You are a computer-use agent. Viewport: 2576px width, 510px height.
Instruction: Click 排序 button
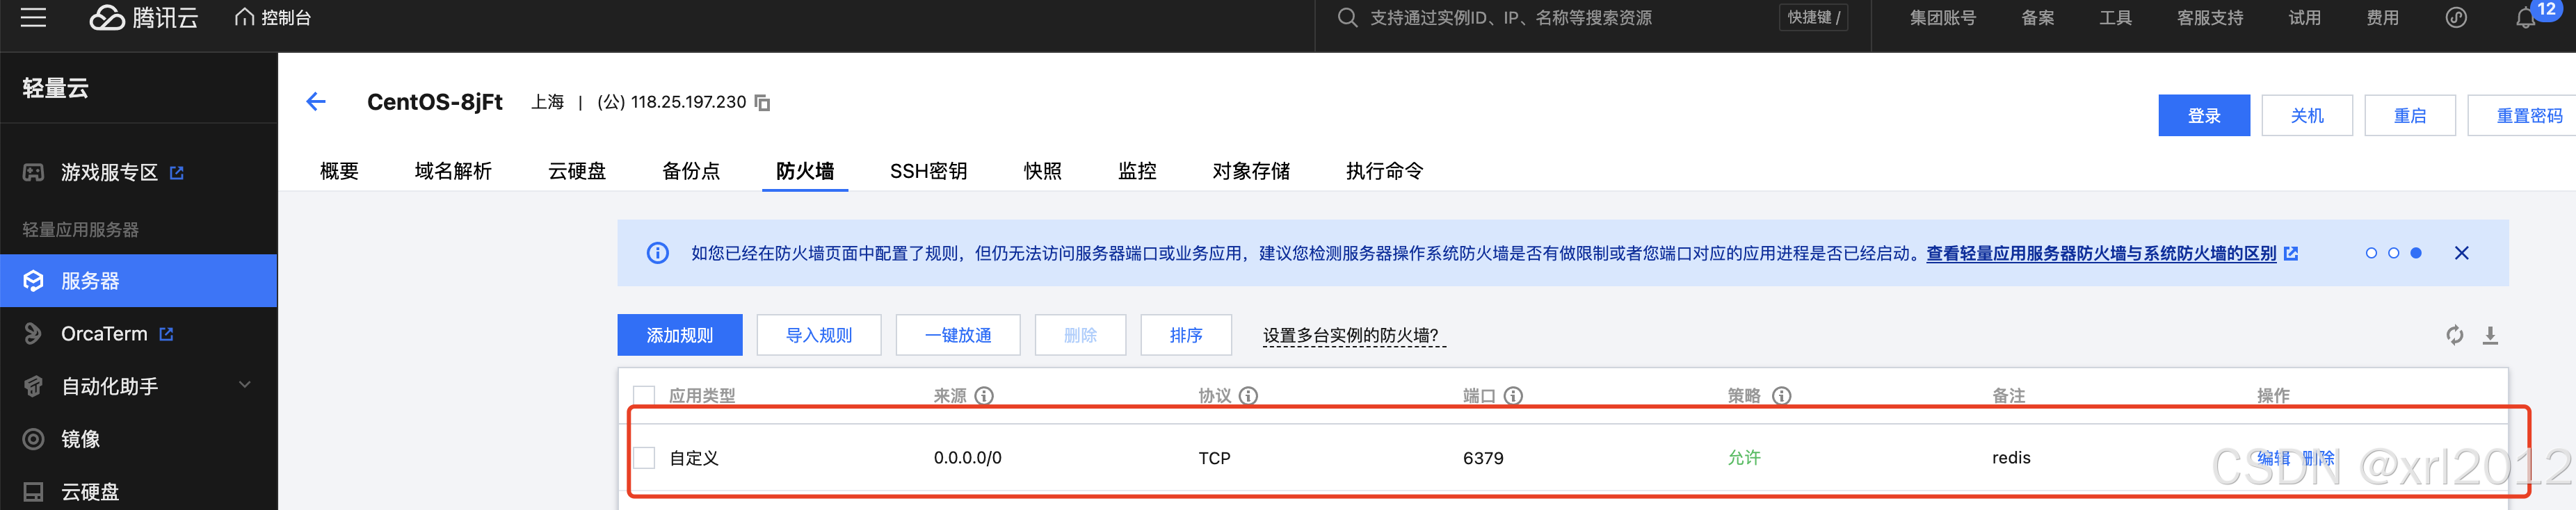click(x=1186, y=335)
